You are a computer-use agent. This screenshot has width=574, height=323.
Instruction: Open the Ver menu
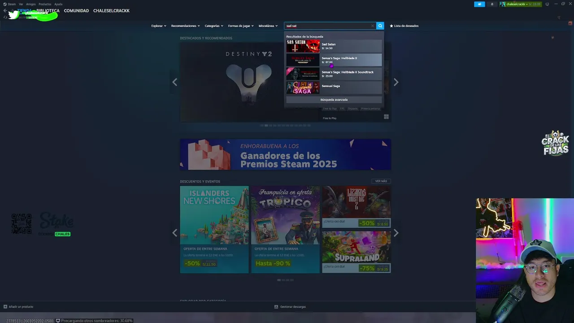coord(21,4)
